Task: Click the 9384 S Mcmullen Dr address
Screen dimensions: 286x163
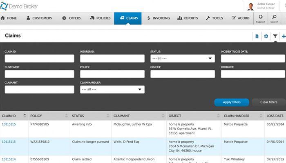Action: [x=191, y=148]
